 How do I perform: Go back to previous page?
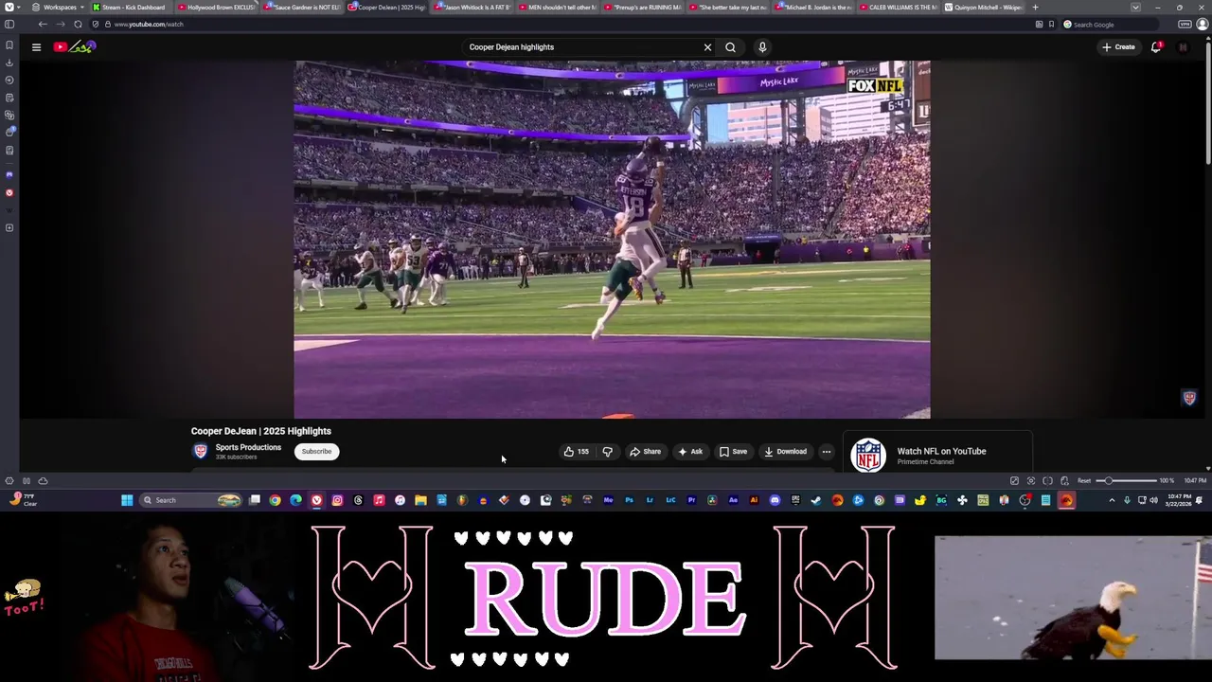pos(42,24)
